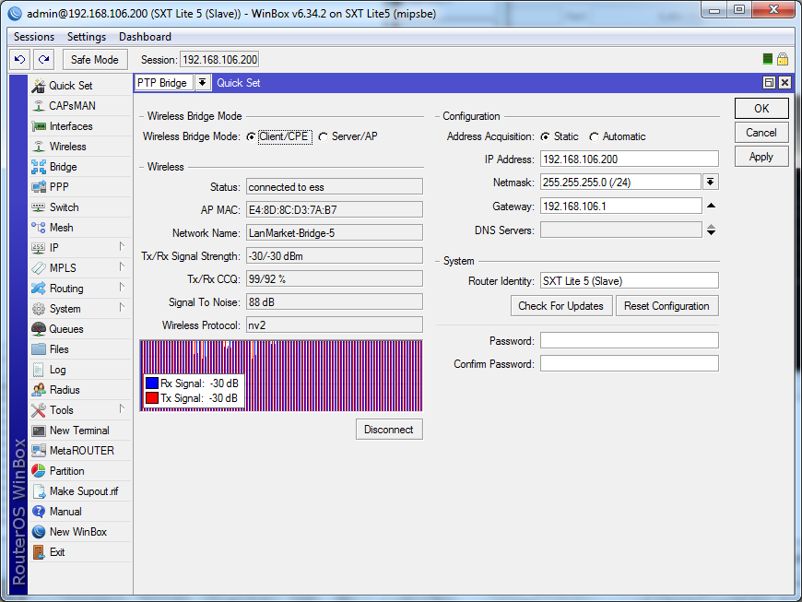This screenshot has width=802, height=602.
Task: Open the PTP Bridge mode dropdown
Action: pos(203,82)
